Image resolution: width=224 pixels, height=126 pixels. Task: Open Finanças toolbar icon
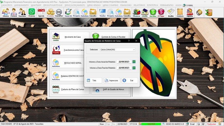click(x=136, y=13)
